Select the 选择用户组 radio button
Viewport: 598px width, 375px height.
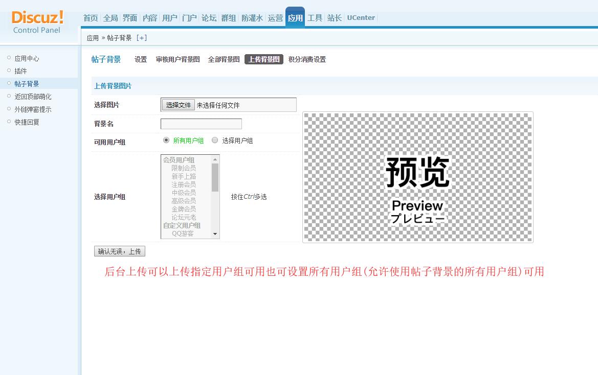215,140
